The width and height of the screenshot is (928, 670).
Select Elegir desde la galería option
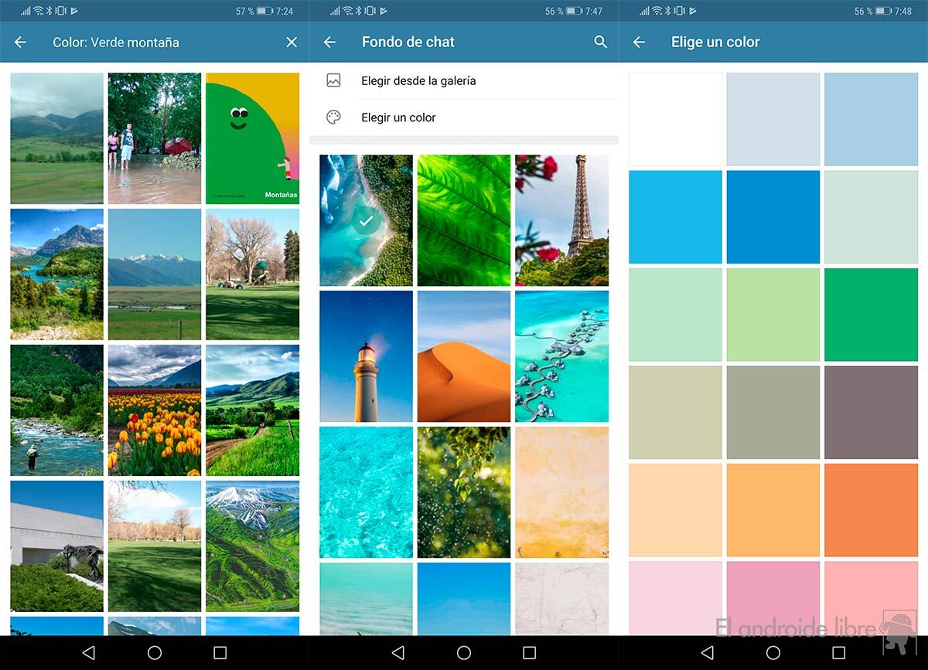tap(418, 80)
